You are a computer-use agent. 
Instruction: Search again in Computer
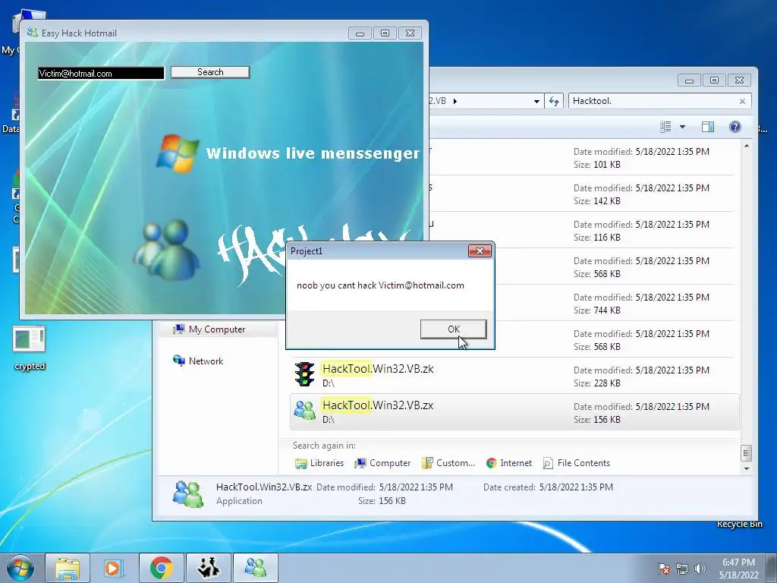[x=382, y=463]
